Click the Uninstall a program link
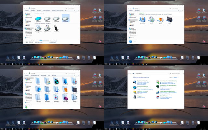208x130 pixels. point(141,97)
